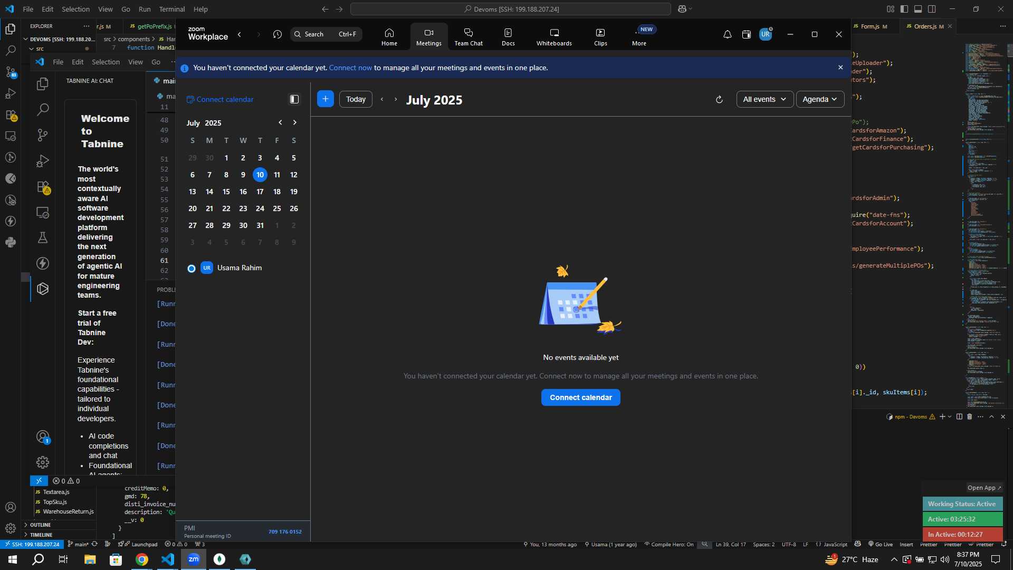The width and height of the screenshot is (1013, 570).
Task: Toggle VS Code secondary sidebar layout
Action: click(932, 9)
